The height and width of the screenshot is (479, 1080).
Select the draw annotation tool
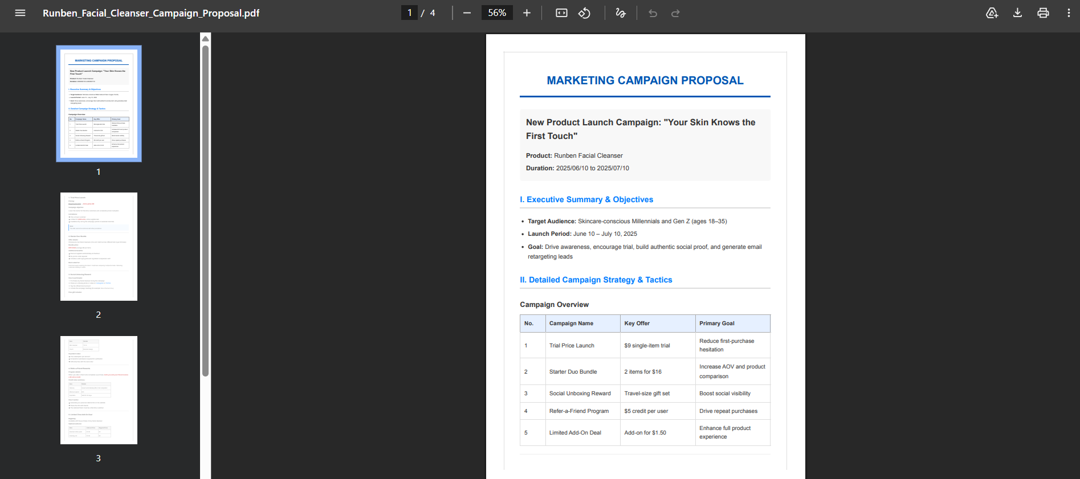pyautogui.click(x=621, y=13)
